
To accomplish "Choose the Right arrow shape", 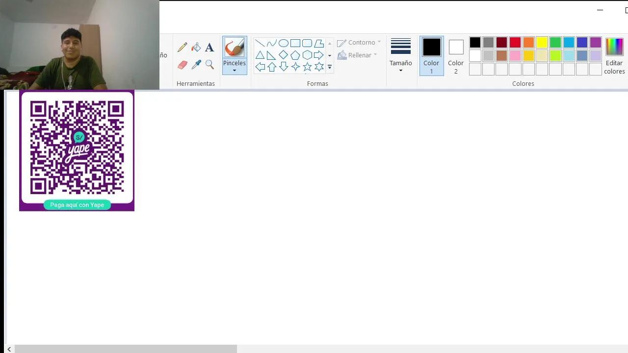I will tap(319, 55).
